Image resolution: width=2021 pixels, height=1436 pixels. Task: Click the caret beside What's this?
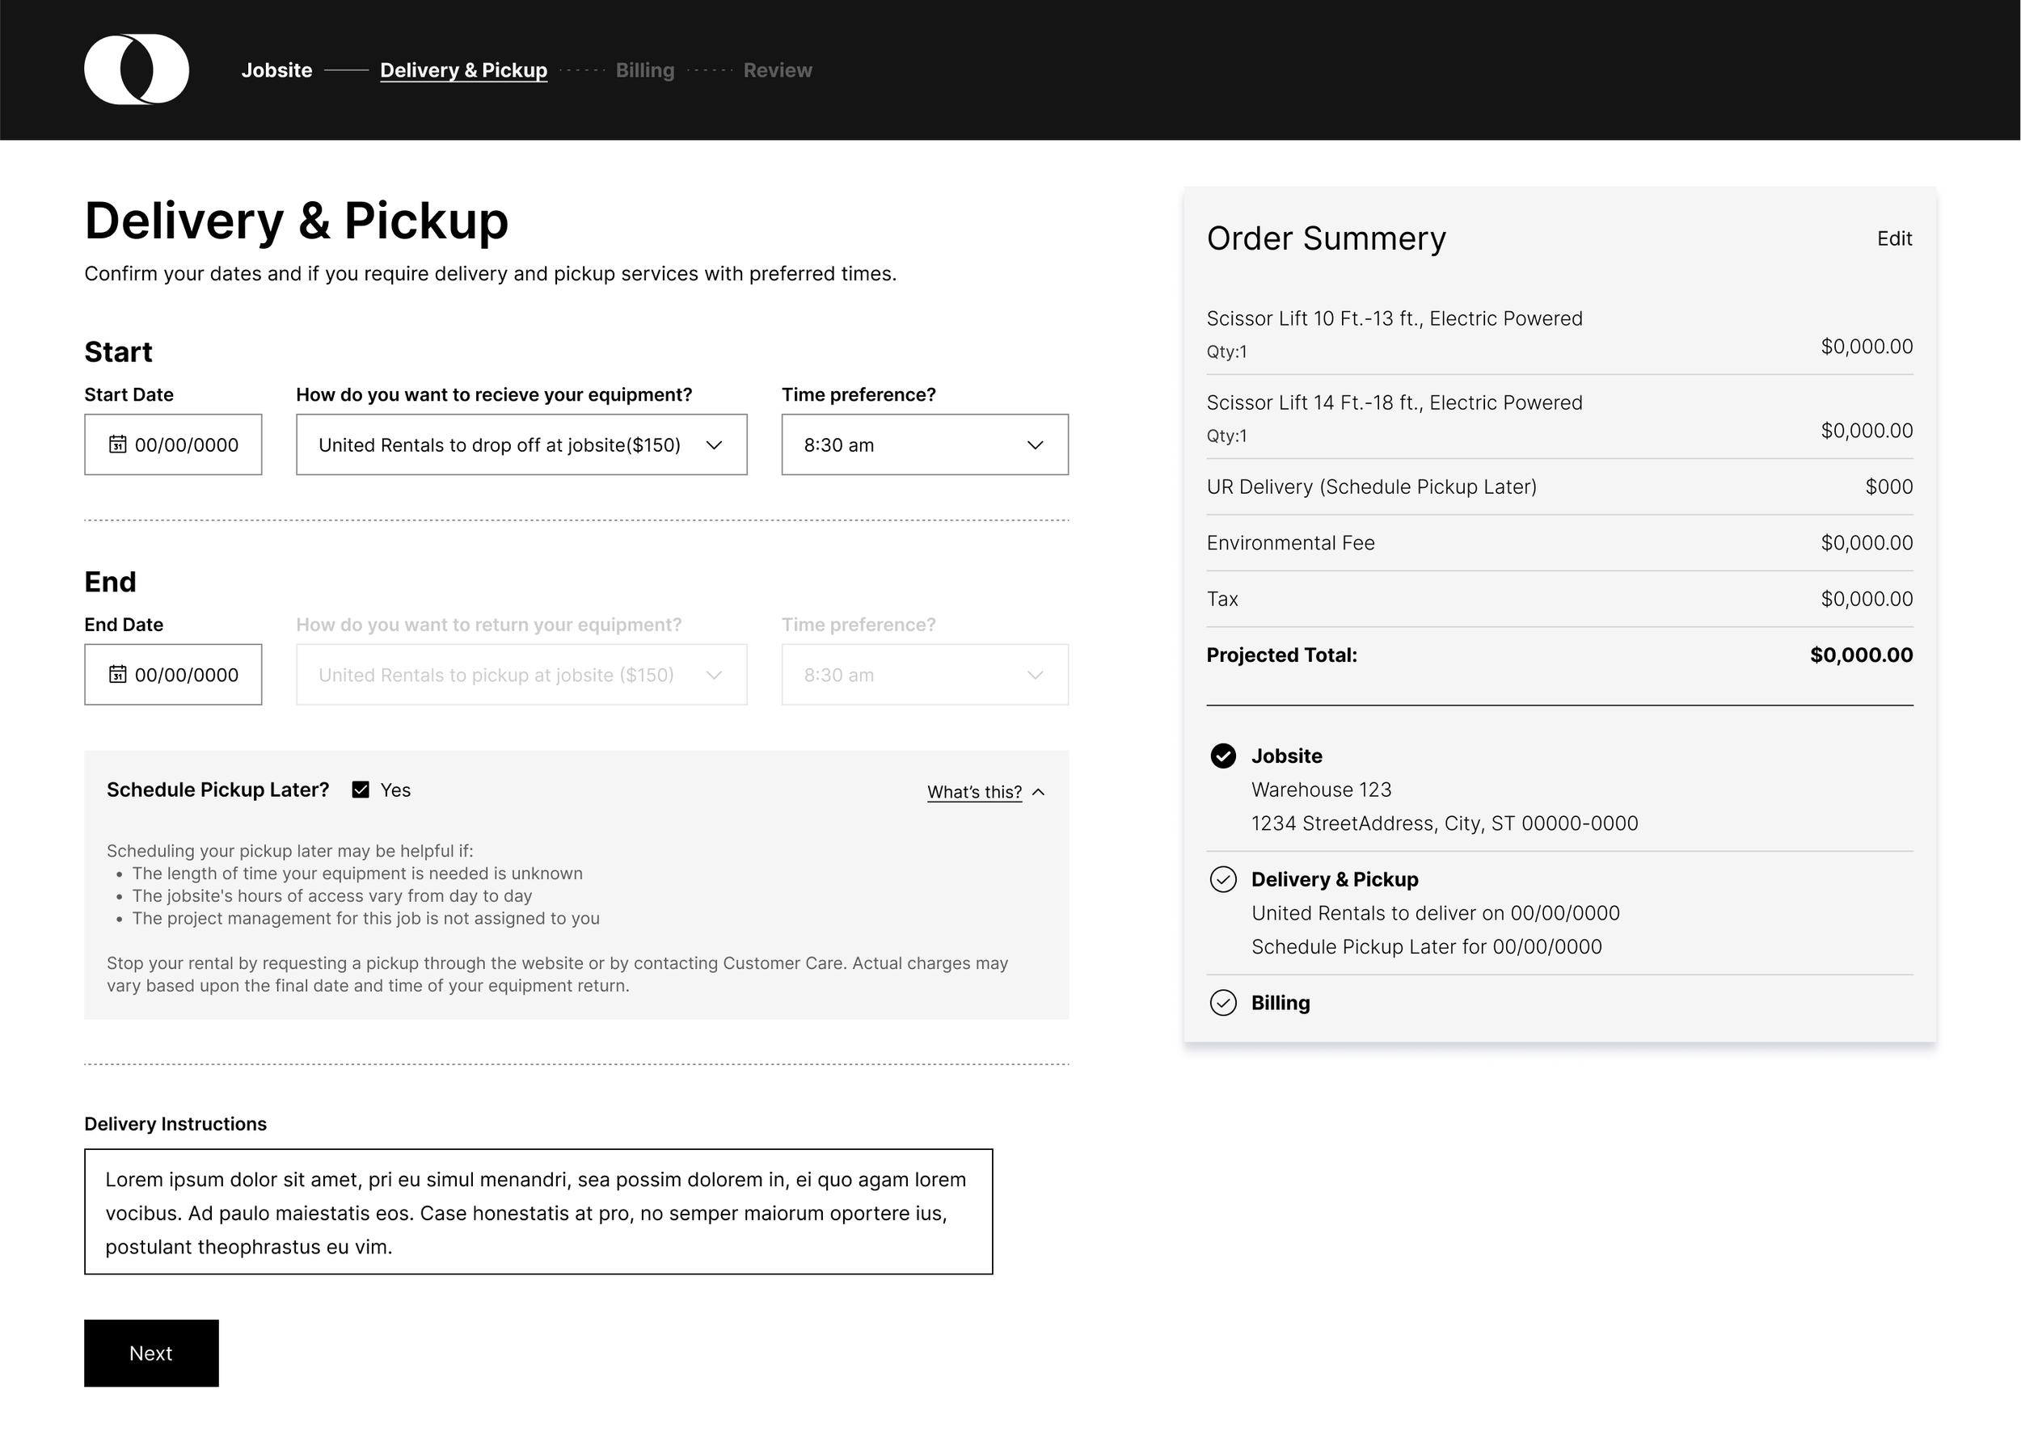click(x=1038, y=792)
